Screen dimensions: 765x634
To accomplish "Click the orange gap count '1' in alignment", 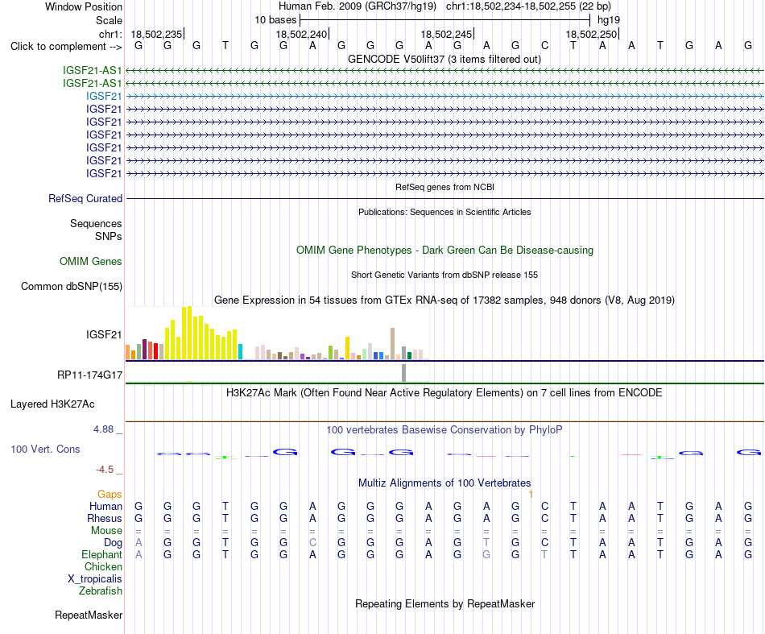I will tap(531, 495).
